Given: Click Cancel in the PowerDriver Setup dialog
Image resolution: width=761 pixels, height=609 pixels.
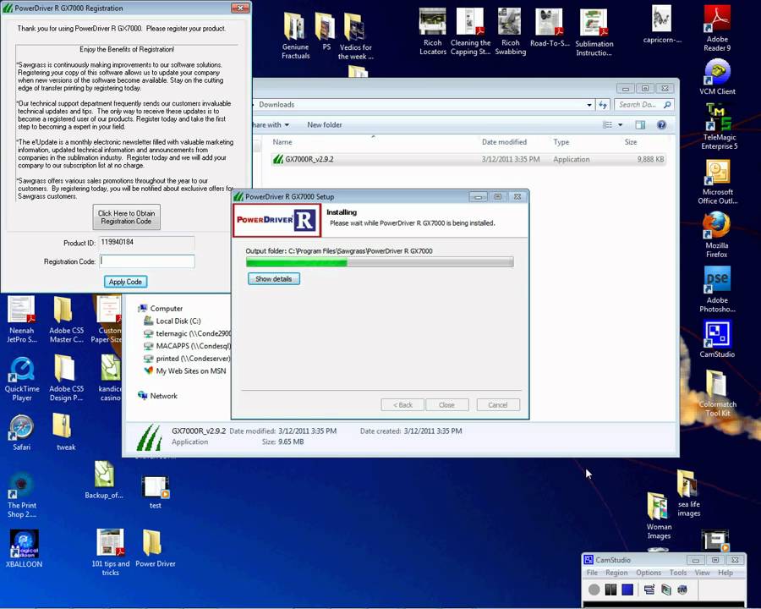Looking at the screenshot, I should pos(498,404).
